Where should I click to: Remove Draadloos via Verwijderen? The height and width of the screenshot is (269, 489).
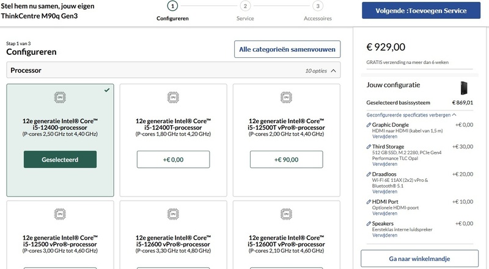point(384,192)
